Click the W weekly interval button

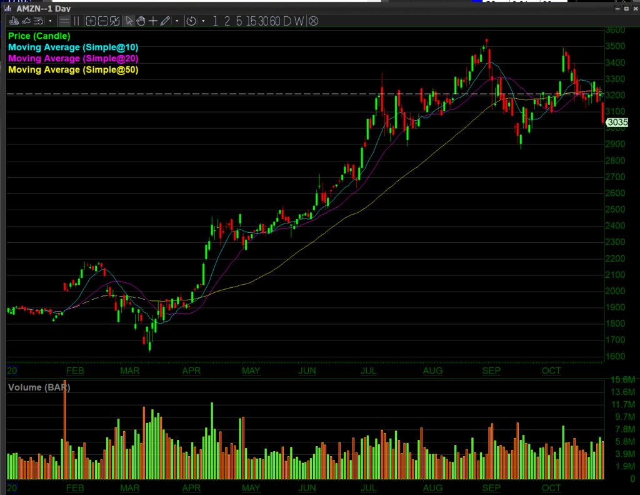(299, 21)
